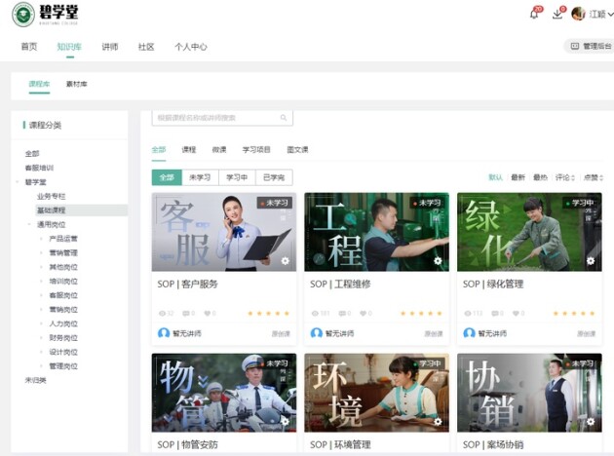Click the search magnifier icon
The height and width of the screenshot is (456, 614).
coord(284,118)
